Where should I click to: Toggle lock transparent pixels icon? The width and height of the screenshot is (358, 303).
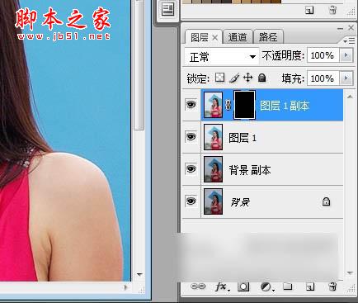click(219, 78)
